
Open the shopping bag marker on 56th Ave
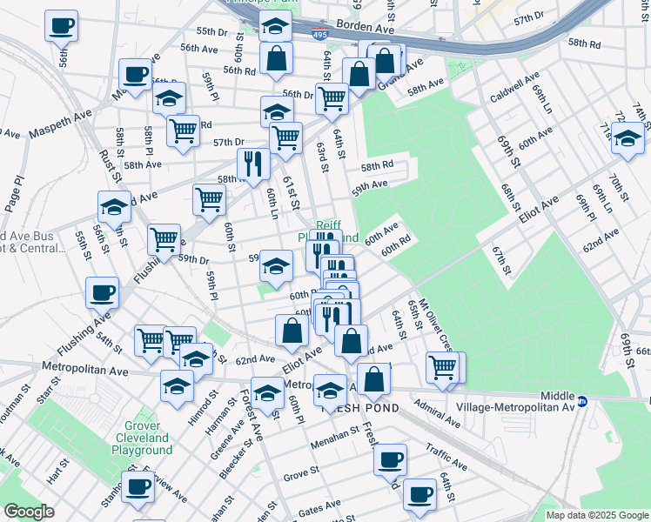click(276, 58)
